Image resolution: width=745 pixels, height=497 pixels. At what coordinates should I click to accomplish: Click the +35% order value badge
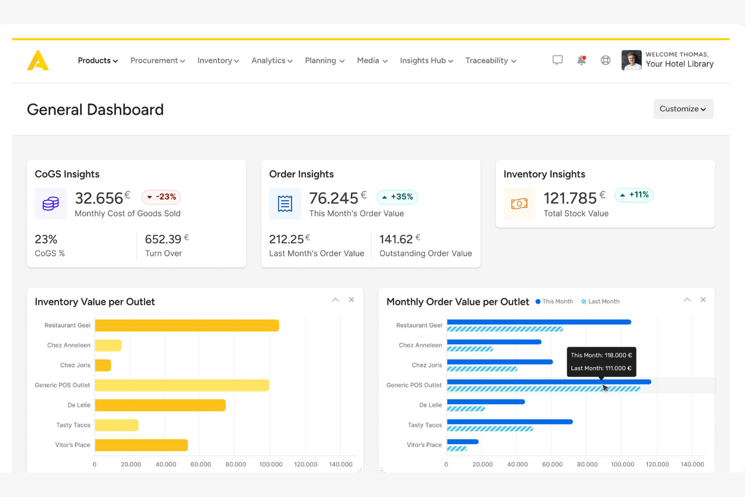[397, 197]
